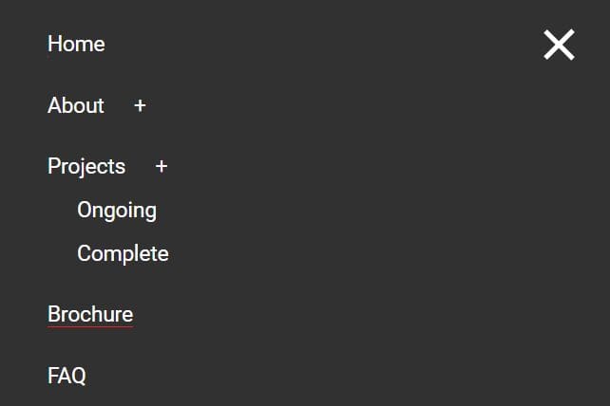Click the underlined Brochure item
Image resolution: width=610 pixels, height=406 pixels.
pos(90,314)
